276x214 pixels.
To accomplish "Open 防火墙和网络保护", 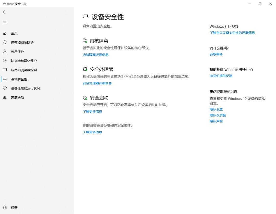I will tap(24, 61).
